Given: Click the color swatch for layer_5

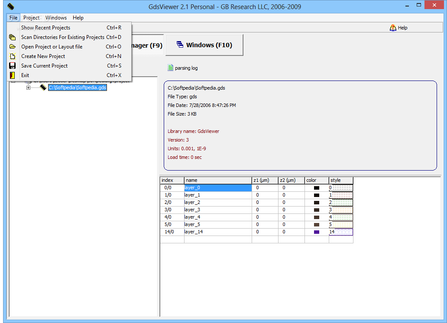Looking at the screenshot, I should 317,225.
